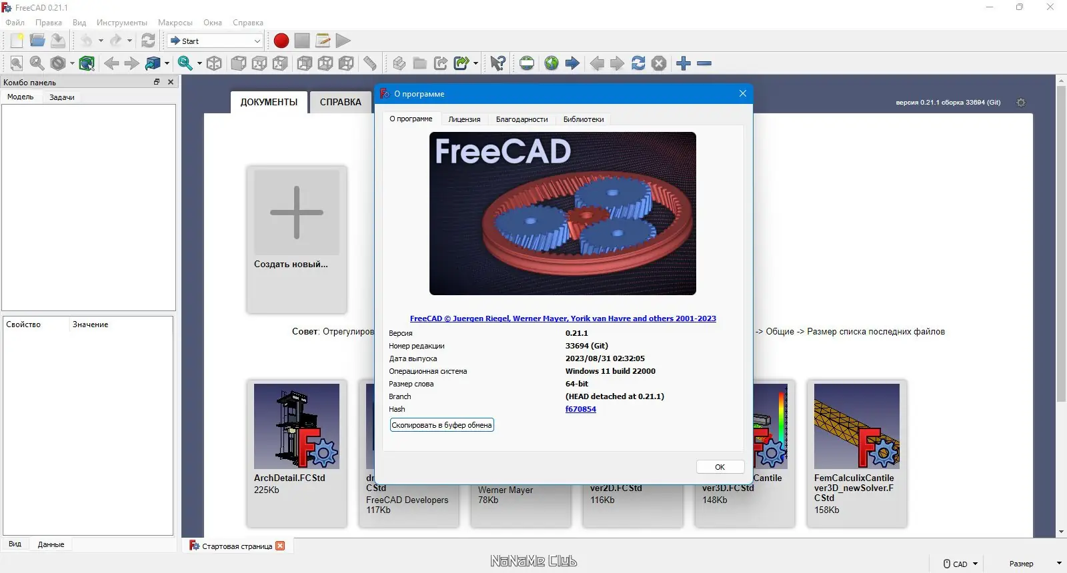The image size is (1067, 573).
Task: Open the start page settings gear
Action: pyautogui.click(x=1020, y=103)
